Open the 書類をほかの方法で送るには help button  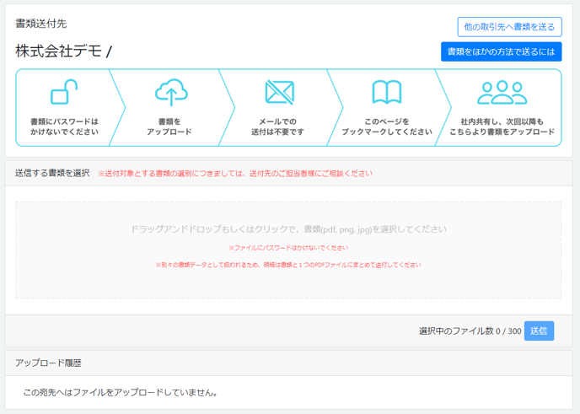pos(501,51)
